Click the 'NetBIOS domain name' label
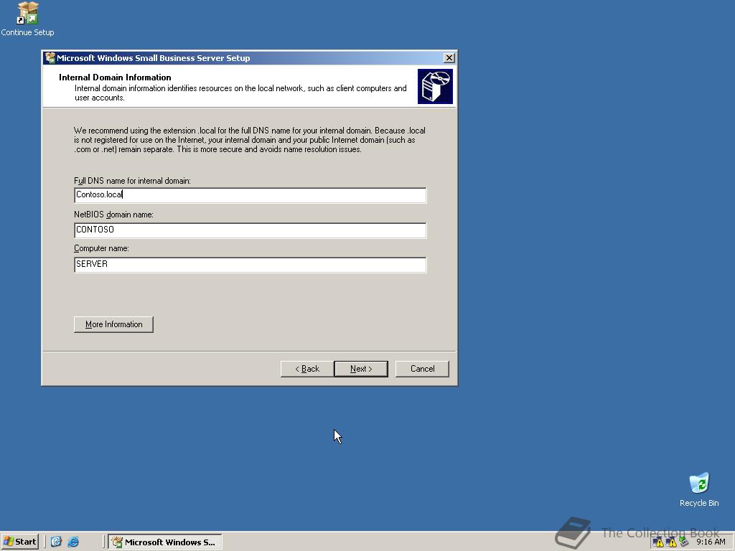 pos(113,215)
